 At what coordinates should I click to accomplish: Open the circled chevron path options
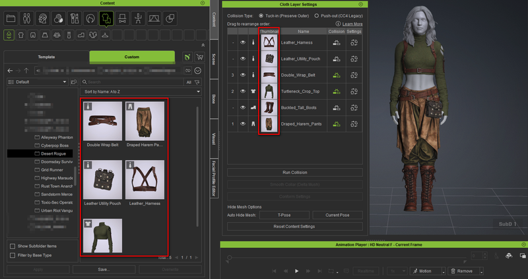point(198,71)
